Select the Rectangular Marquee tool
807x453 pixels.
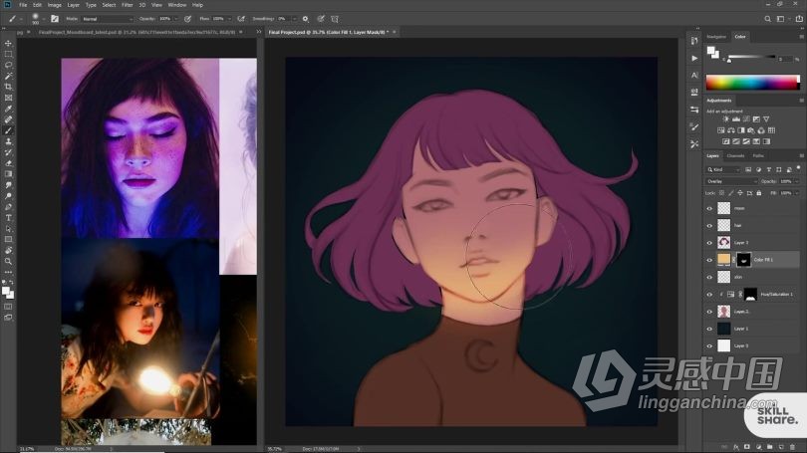[8, 54]
